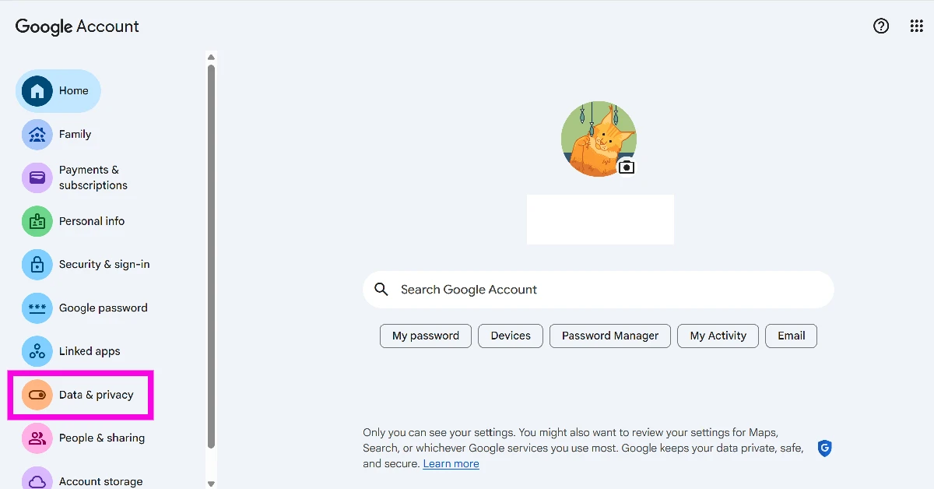The height and width of the screenshot is (489, 934).
Task: Open Account storage in the sidebar
Action: (x=82, y=480)
